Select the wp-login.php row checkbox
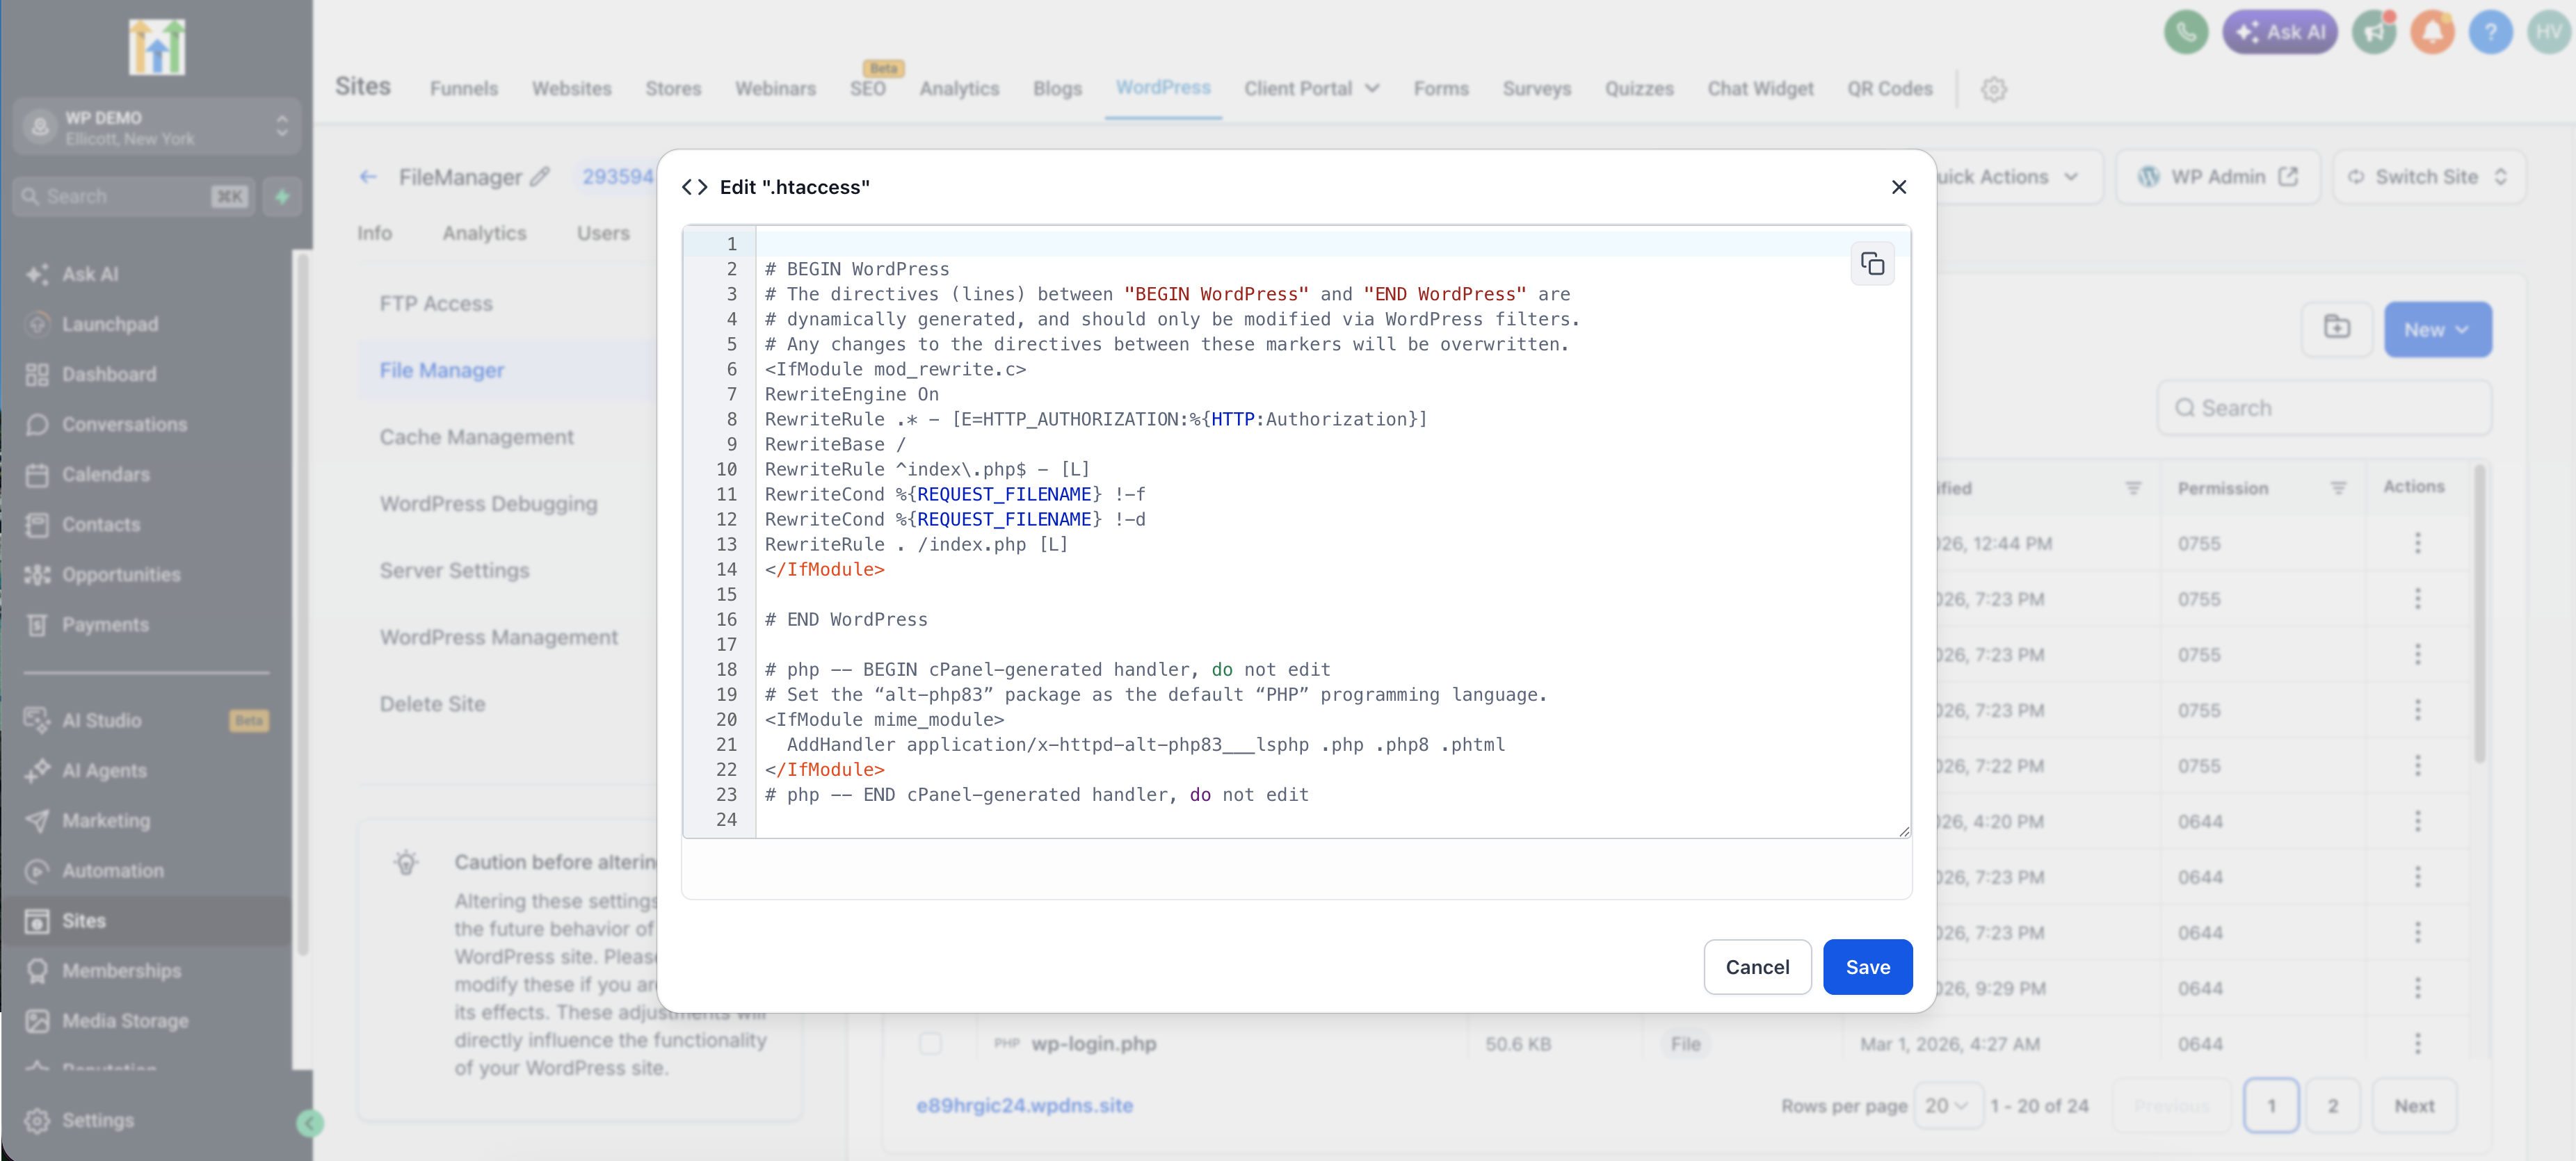This screenshot has height=1161, width=2576. pos(930,1043)
